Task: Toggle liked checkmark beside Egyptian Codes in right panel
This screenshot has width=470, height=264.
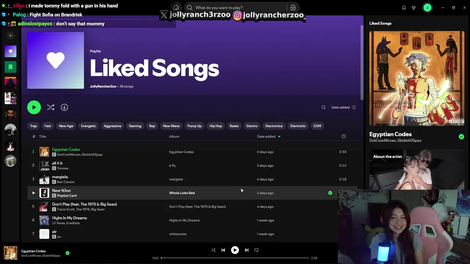Action: (461, 137)
